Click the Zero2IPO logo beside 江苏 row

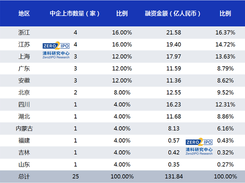[x=56, y=50]
